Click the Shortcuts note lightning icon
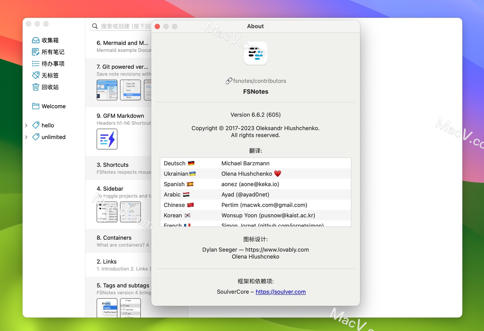Viewport: 484px width, 331px height. tap(107, 139)
